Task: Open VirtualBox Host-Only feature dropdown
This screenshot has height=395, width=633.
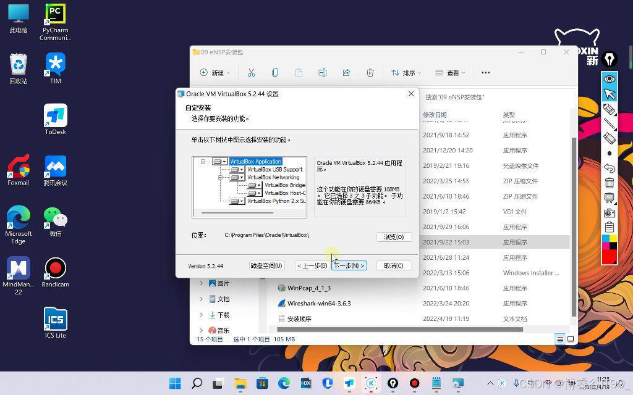Action: click(254, 193)
